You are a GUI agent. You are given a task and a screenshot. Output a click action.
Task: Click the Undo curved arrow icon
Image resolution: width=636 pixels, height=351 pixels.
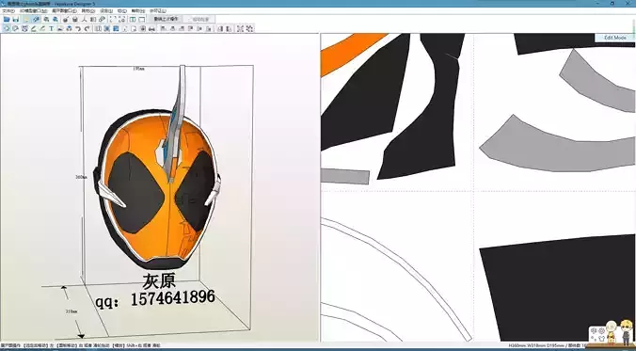tap(78, 28)
